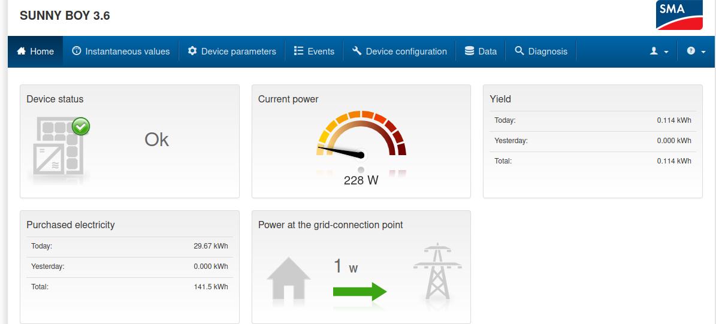Click the inverter device status image
The image size is (716, 324).
(x=58, y=149)
